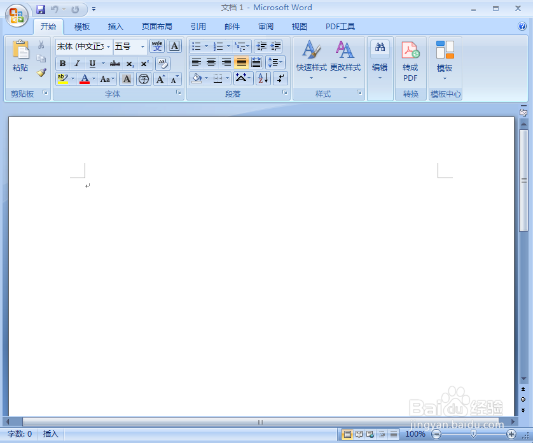Increase indent of the paragraph
The width and height of the screenshot is (533, 443).
pos(275,46)
